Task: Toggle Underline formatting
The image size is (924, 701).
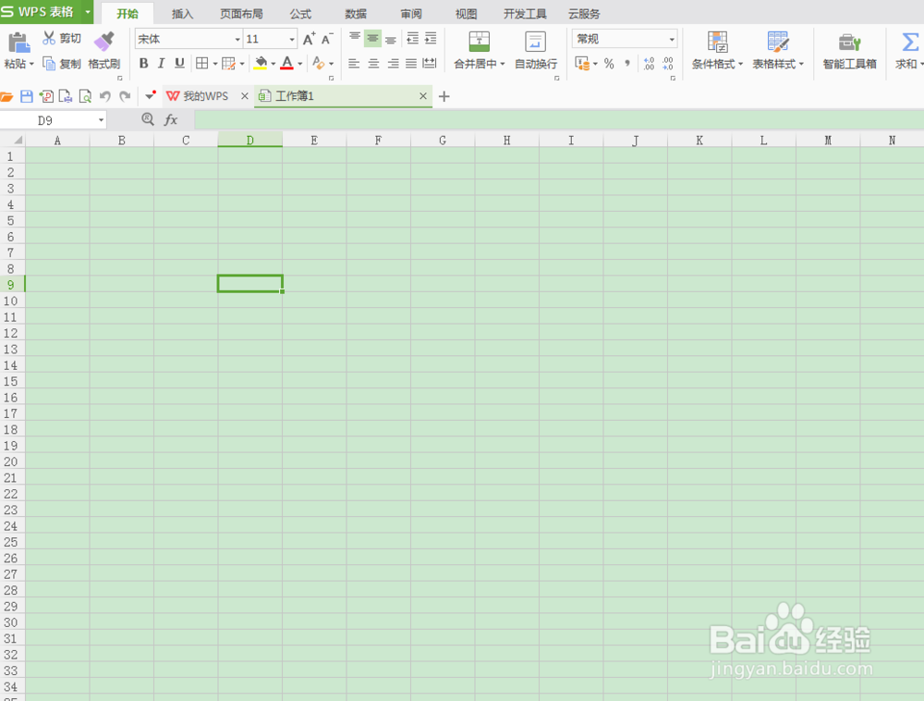Action: pos(180,63)
